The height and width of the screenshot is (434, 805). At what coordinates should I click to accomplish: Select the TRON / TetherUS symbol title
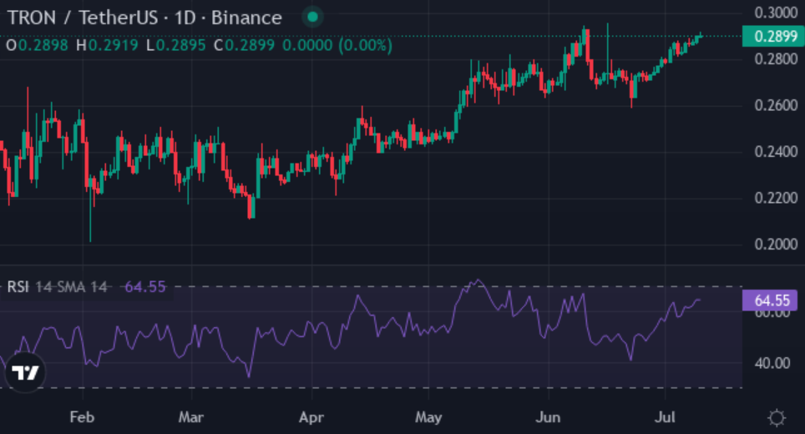coord(144,18)
